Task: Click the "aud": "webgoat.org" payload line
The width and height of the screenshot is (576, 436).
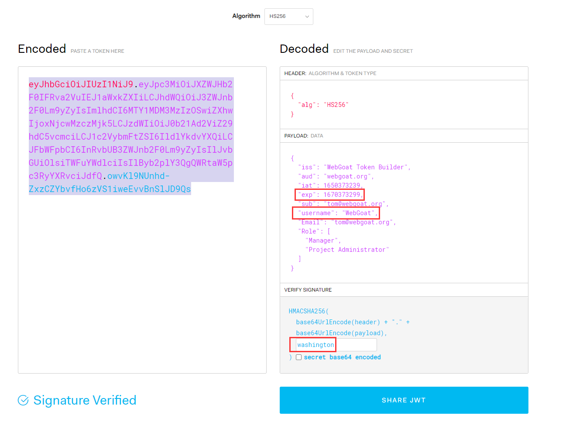Action: point(336,176)
